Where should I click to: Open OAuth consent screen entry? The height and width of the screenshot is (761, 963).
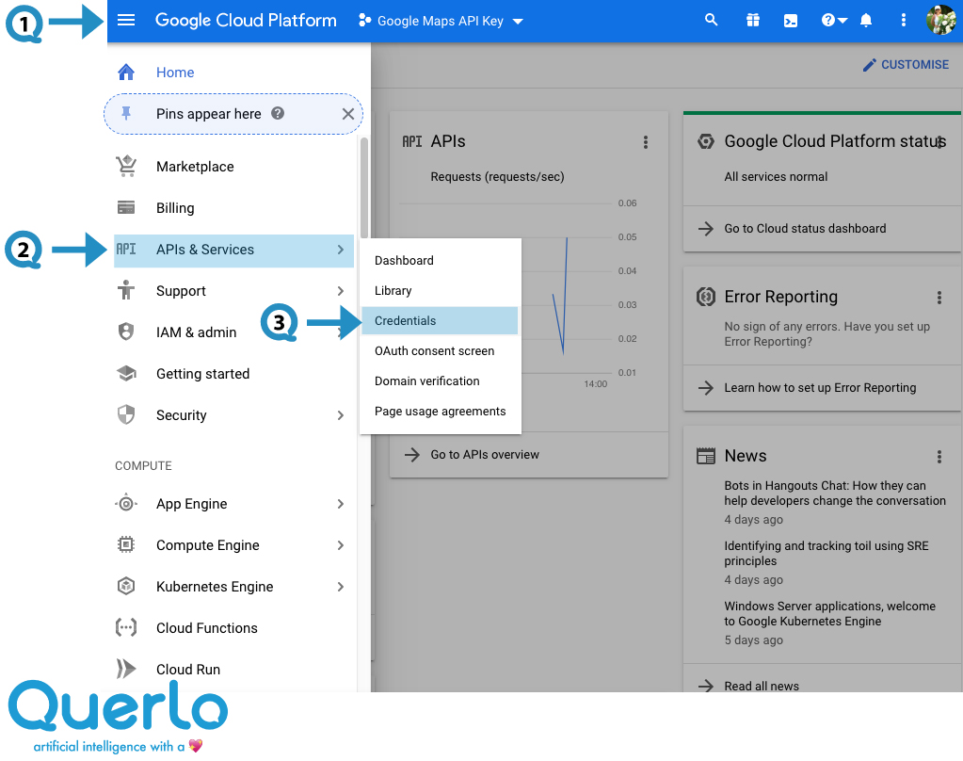pos(440,350)
